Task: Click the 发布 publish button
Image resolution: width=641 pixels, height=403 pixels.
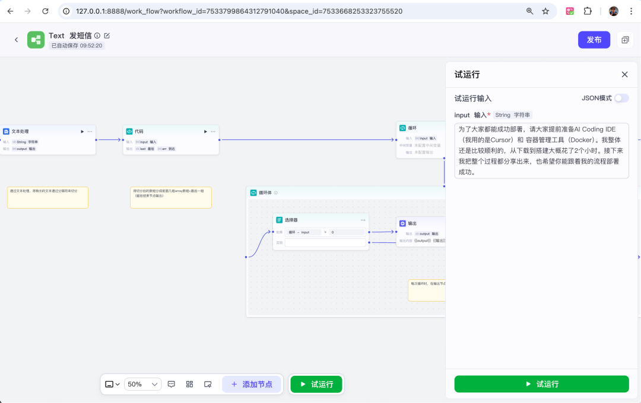Action: 594,40
